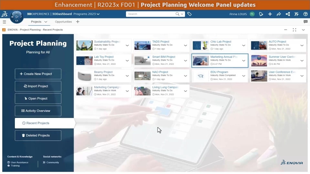This screenshot has width=310, height=174.
Task: Click the social network share icon in header
Action: point(288,14)
